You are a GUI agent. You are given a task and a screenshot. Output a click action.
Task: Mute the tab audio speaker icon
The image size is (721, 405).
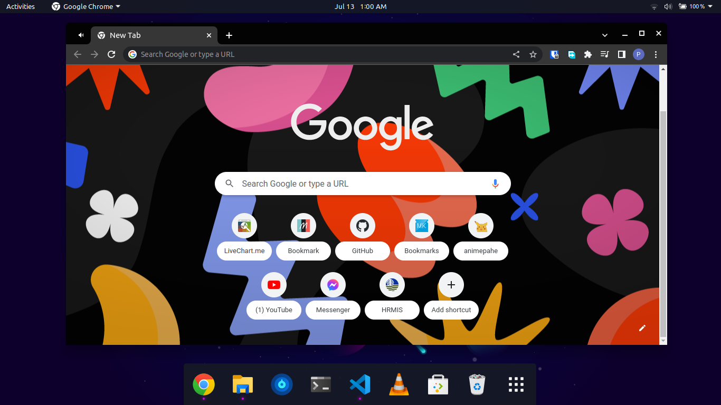[81, 35]
